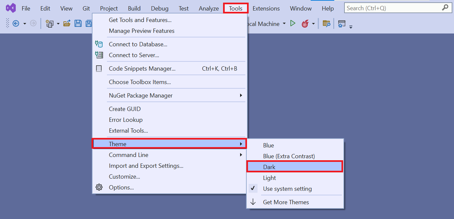The width and height of the screenshot is (454, 219).
Task: Open Code Snippets Manager
Action: click(142, 68)
